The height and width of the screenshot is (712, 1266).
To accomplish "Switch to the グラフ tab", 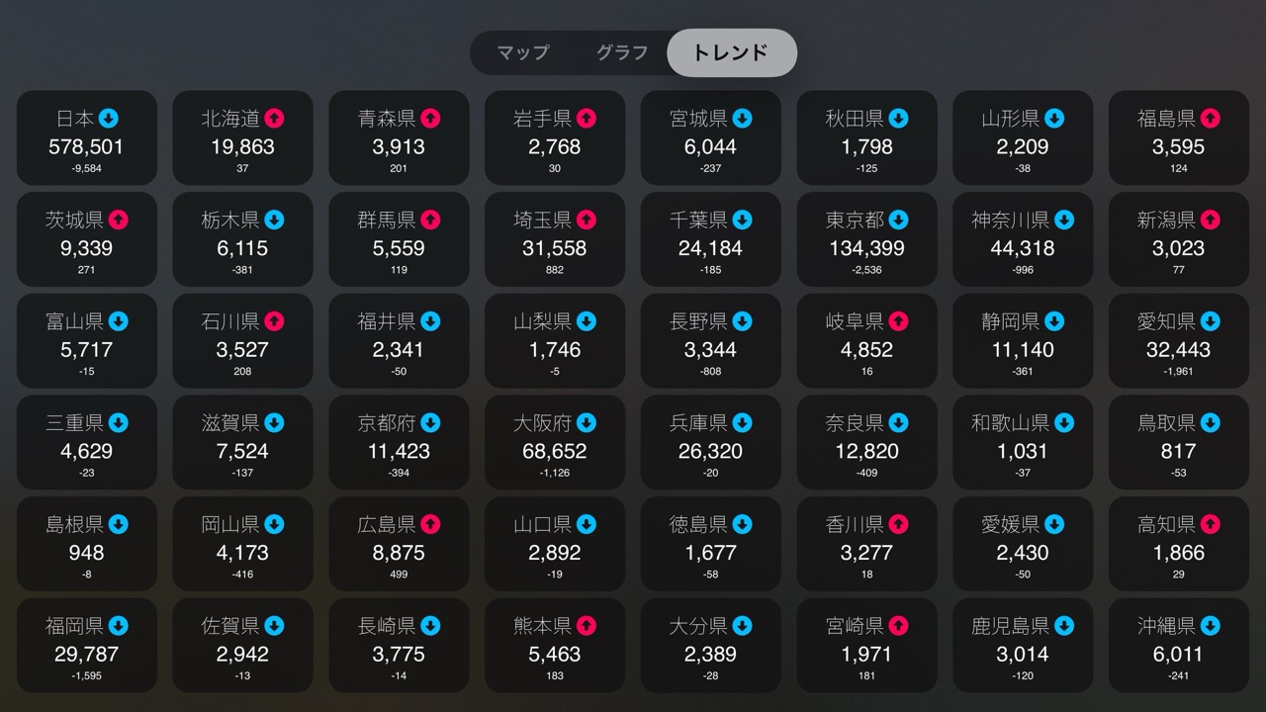I will point(621,52).
